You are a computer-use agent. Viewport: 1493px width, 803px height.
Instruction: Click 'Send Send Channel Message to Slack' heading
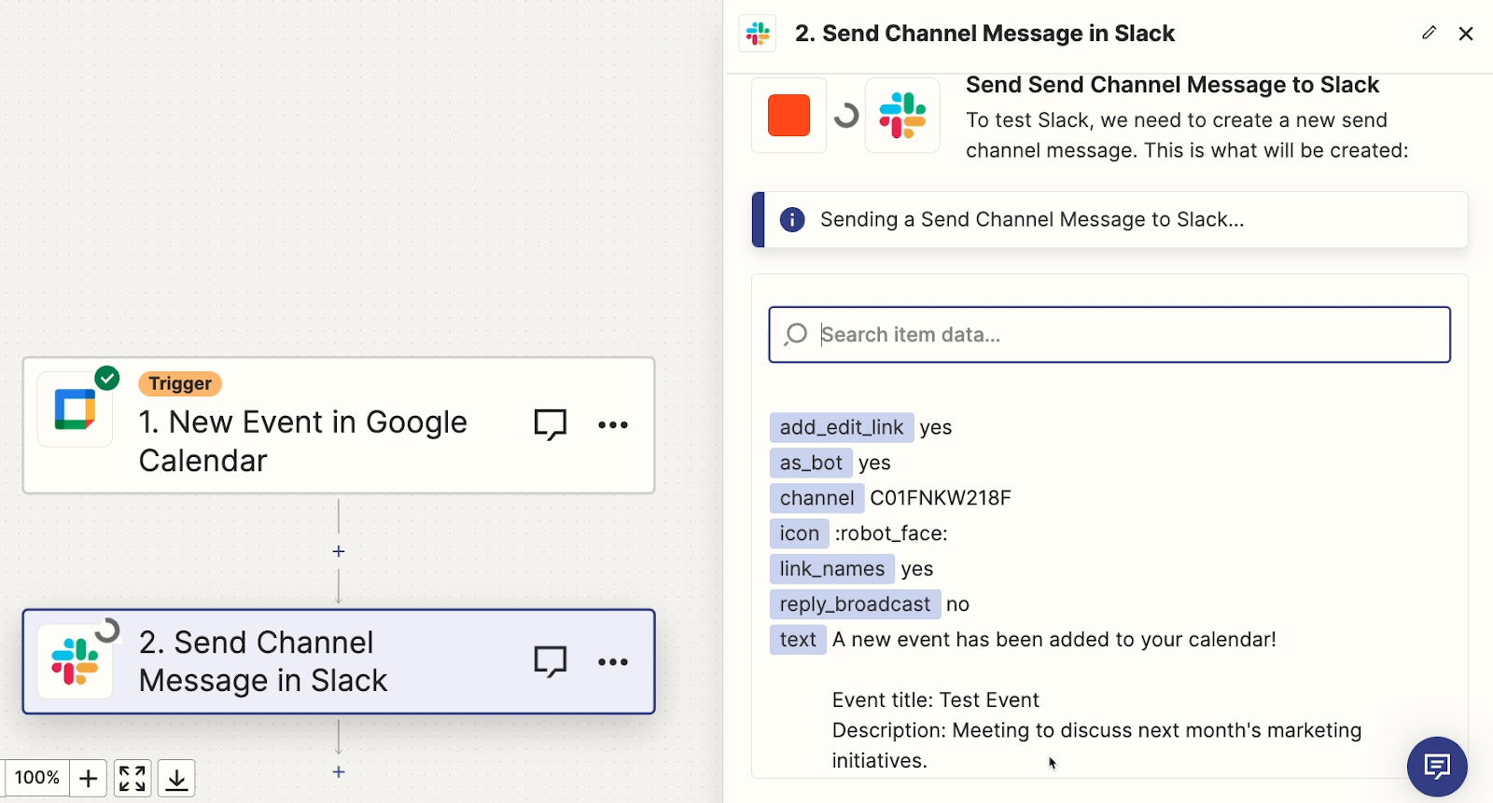[1172, 85]
